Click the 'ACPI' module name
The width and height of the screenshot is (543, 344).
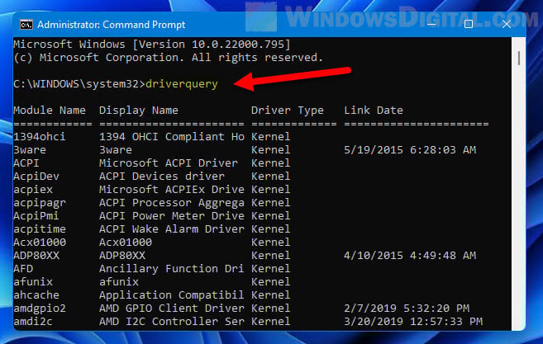(x=26, y=163)
